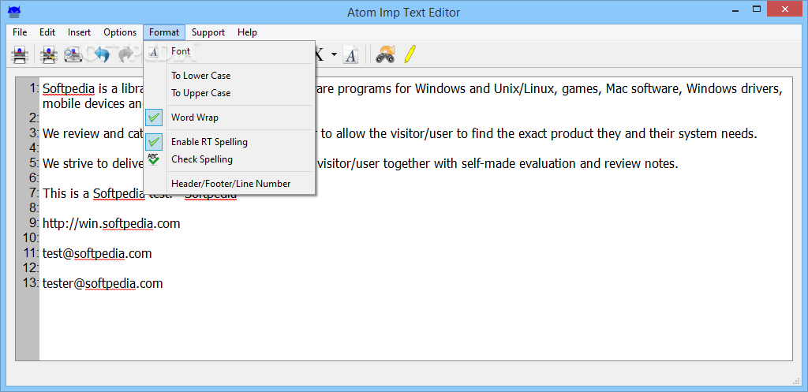Click the text 'Windows drivers,' on line 1
The width and height of the screenshot is (808, 392).
(x=735, y=89)
